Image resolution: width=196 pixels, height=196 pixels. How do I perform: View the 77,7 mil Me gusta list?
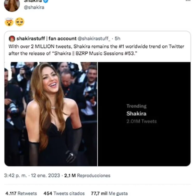(x=109, y=193)
